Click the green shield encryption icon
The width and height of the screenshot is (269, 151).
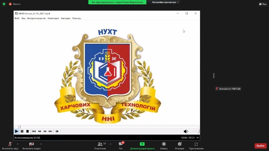click(4, 4)
